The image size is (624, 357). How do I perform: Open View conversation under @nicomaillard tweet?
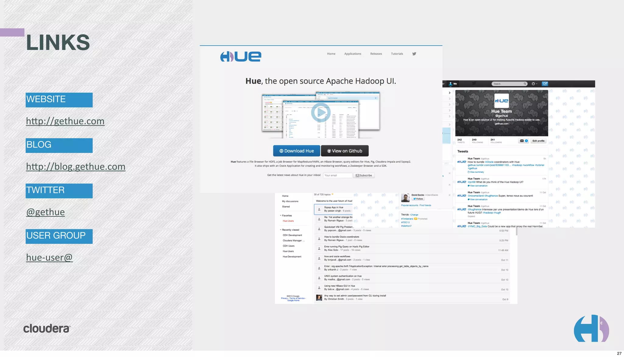pos(477,199)
